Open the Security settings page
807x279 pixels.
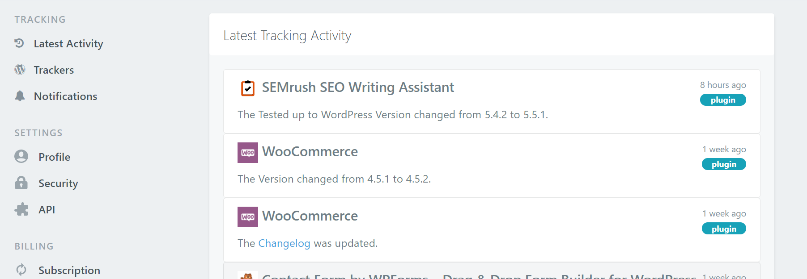click(x=58, y=183)
